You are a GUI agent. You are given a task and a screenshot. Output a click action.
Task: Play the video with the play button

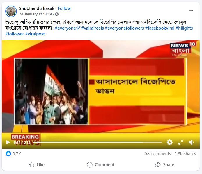click(8, 142)
